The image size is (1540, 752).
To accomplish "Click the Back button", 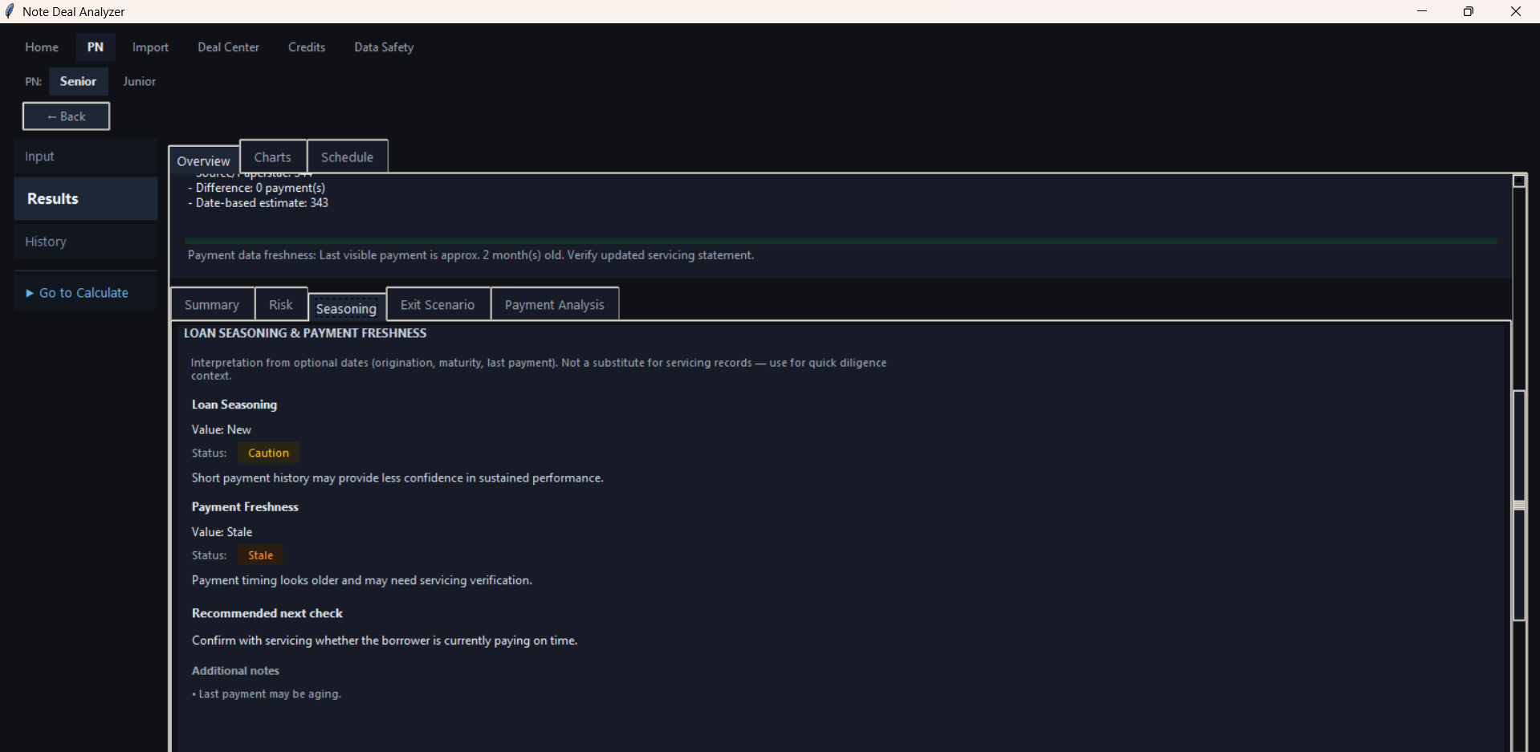I will pos(66,116).
